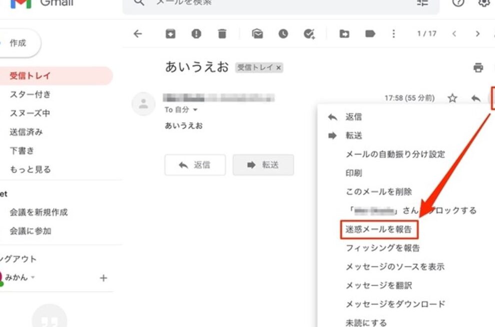Open toolbar more options three dots
Image resolution: width=495 pixels, height=327 pixels.
pyautogui.click(x=393, y=34)
